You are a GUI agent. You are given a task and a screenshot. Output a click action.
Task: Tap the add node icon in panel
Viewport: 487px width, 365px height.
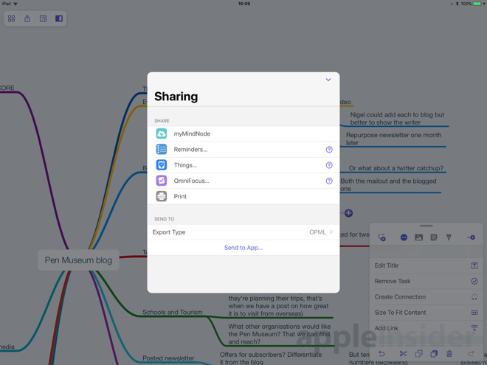click(381, 237)
